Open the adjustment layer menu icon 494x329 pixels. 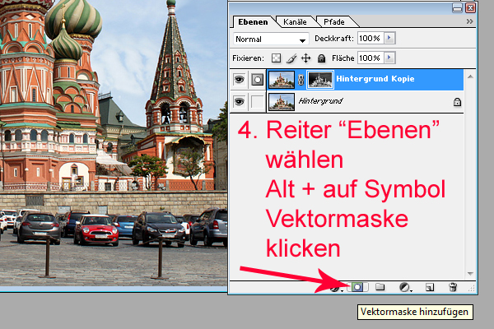(x=405, y=287)
